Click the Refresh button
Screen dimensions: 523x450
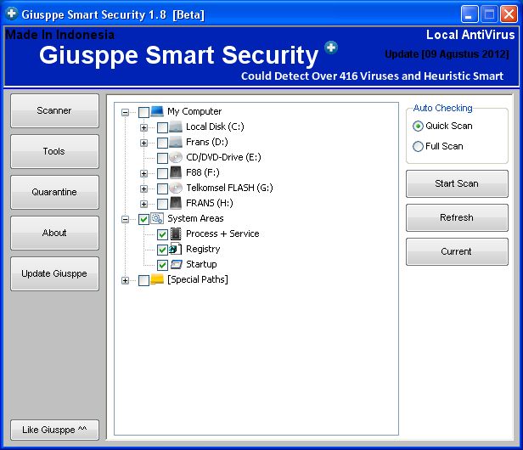tap(457, 218)
